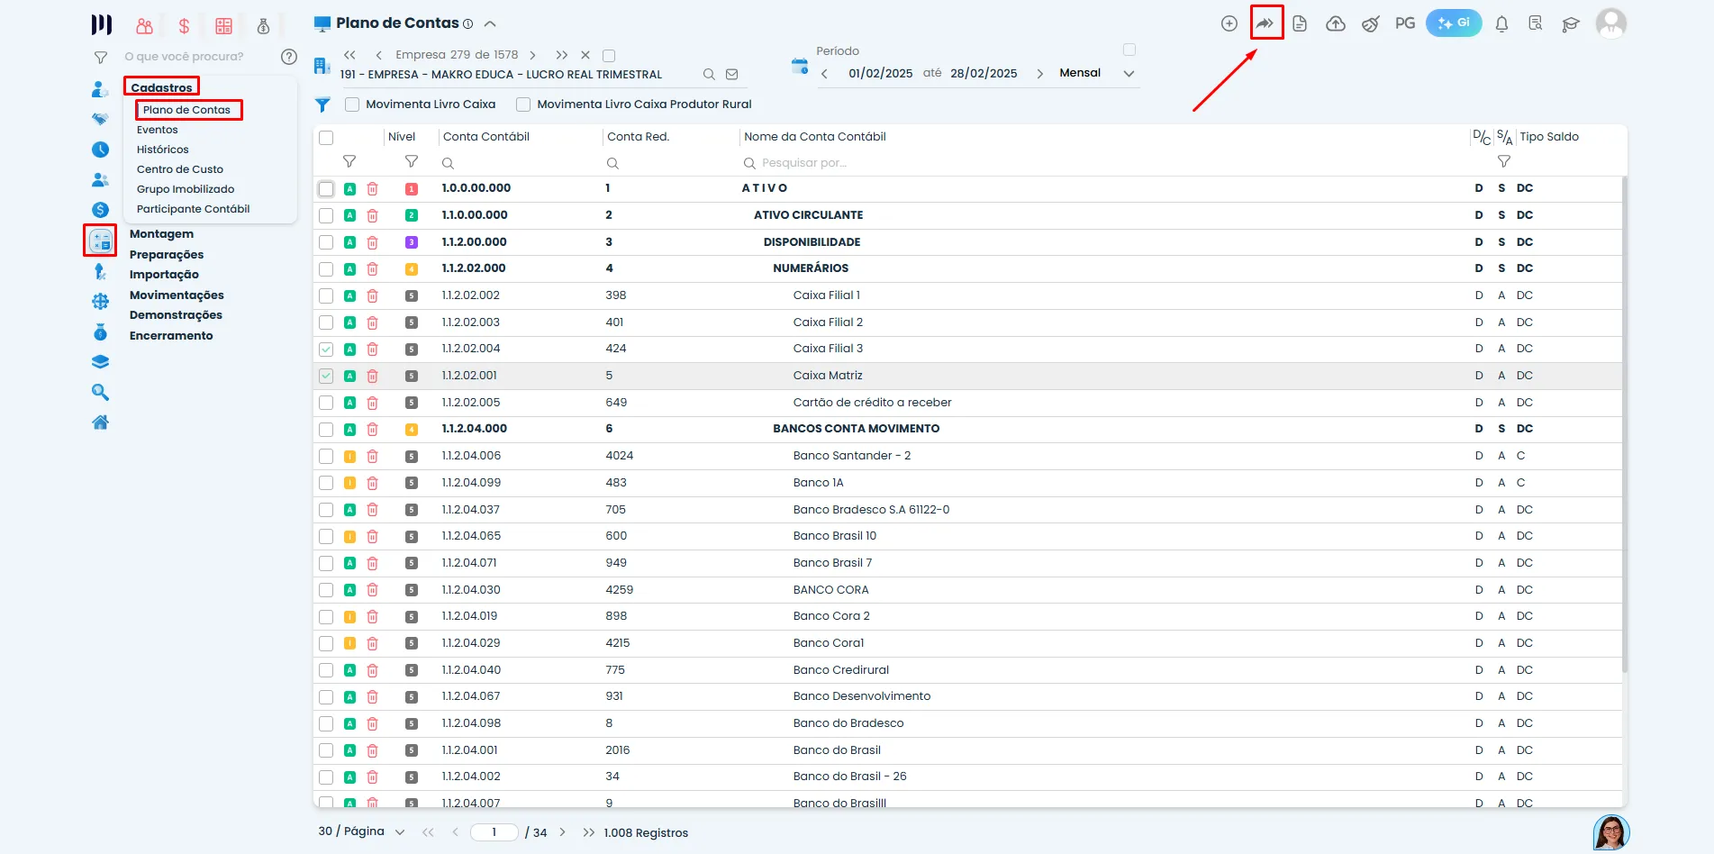Open the Gi AI assistant button
Image resolution: width=1714 pixels, height=854 pixels.
click(x=1454, y=23)
